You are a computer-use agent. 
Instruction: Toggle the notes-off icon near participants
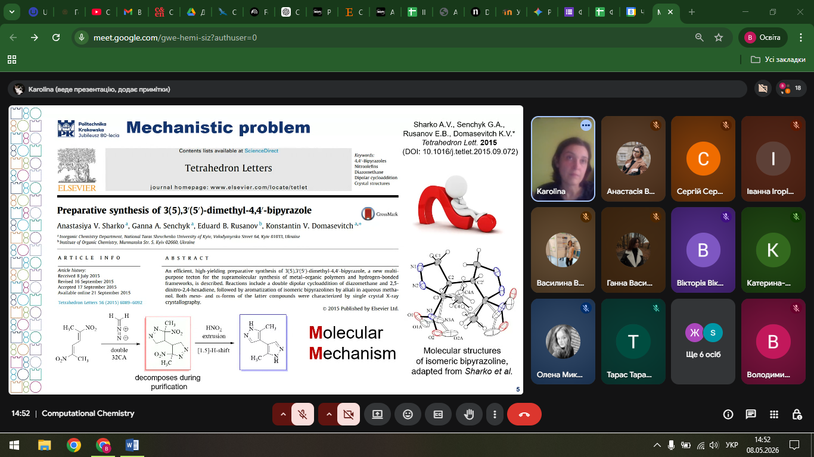tap(762, 89)
